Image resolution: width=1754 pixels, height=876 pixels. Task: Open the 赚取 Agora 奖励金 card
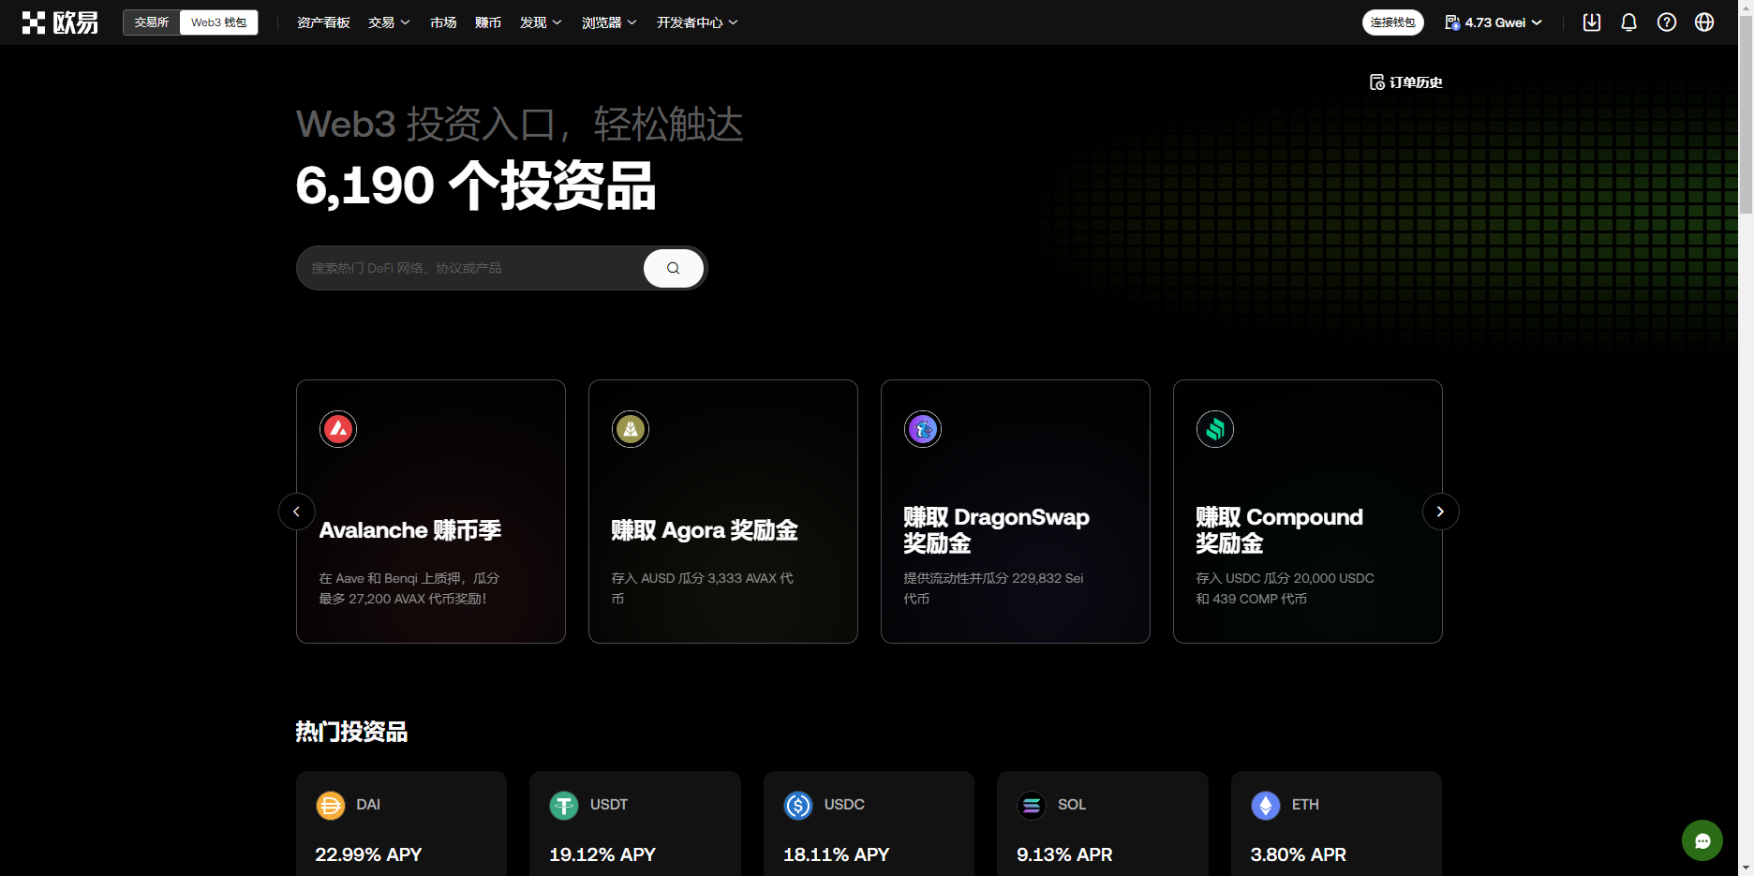(x=723, y=512)
